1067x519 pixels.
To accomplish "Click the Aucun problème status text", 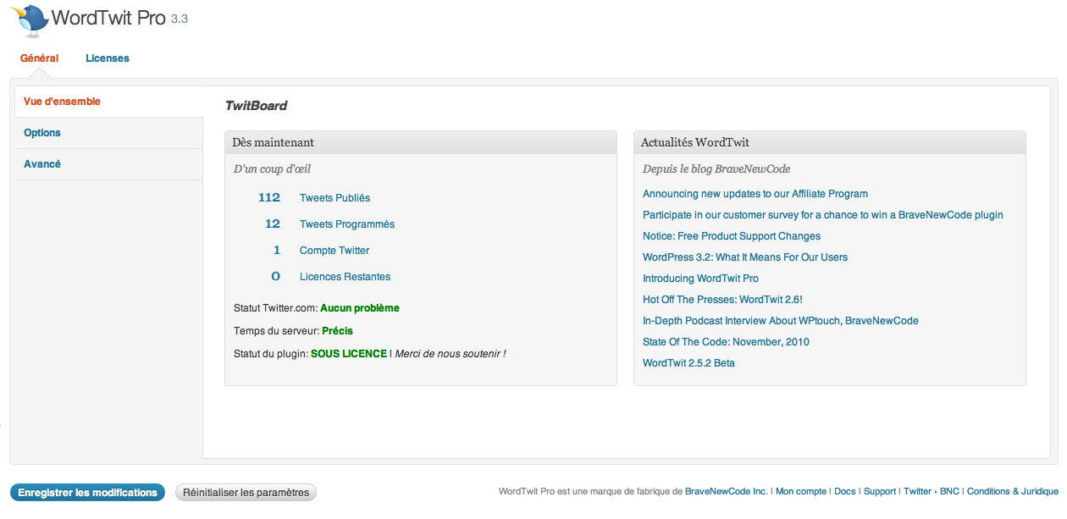I will (x=360, y=308).
